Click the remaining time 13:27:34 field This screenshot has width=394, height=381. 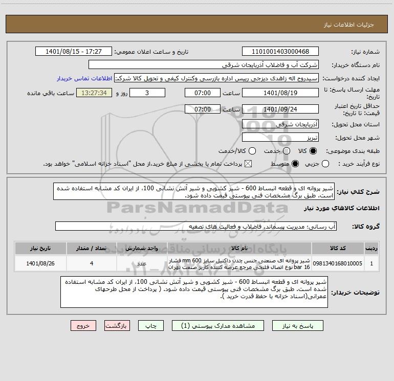(x=94, y=93)
